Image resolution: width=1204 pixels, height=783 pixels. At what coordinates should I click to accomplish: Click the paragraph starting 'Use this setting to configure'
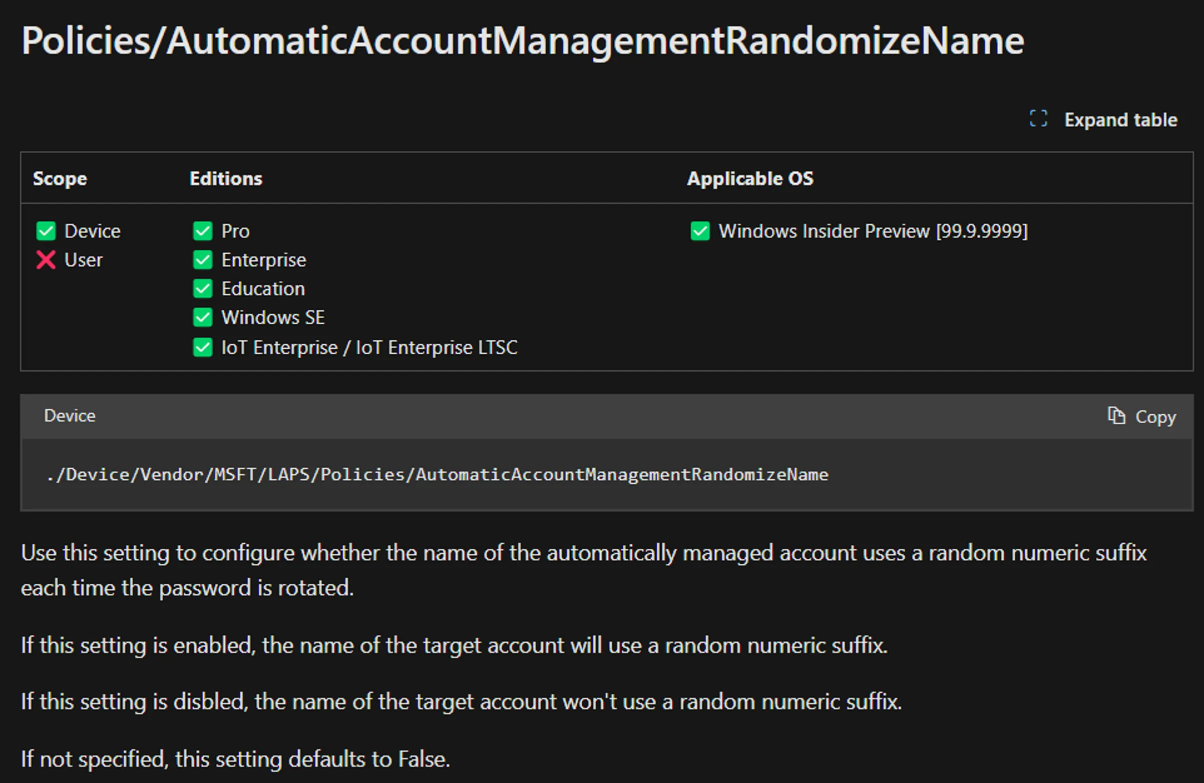pos(584,570)
